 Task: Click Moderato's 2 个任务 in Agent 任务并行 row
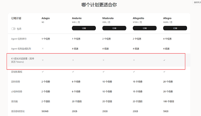(107, 39)
